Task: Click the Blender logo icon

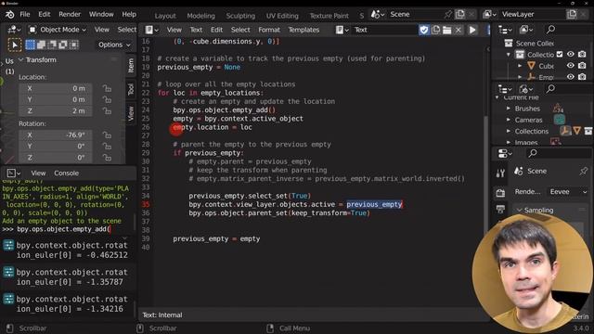Action: (10, 15)
